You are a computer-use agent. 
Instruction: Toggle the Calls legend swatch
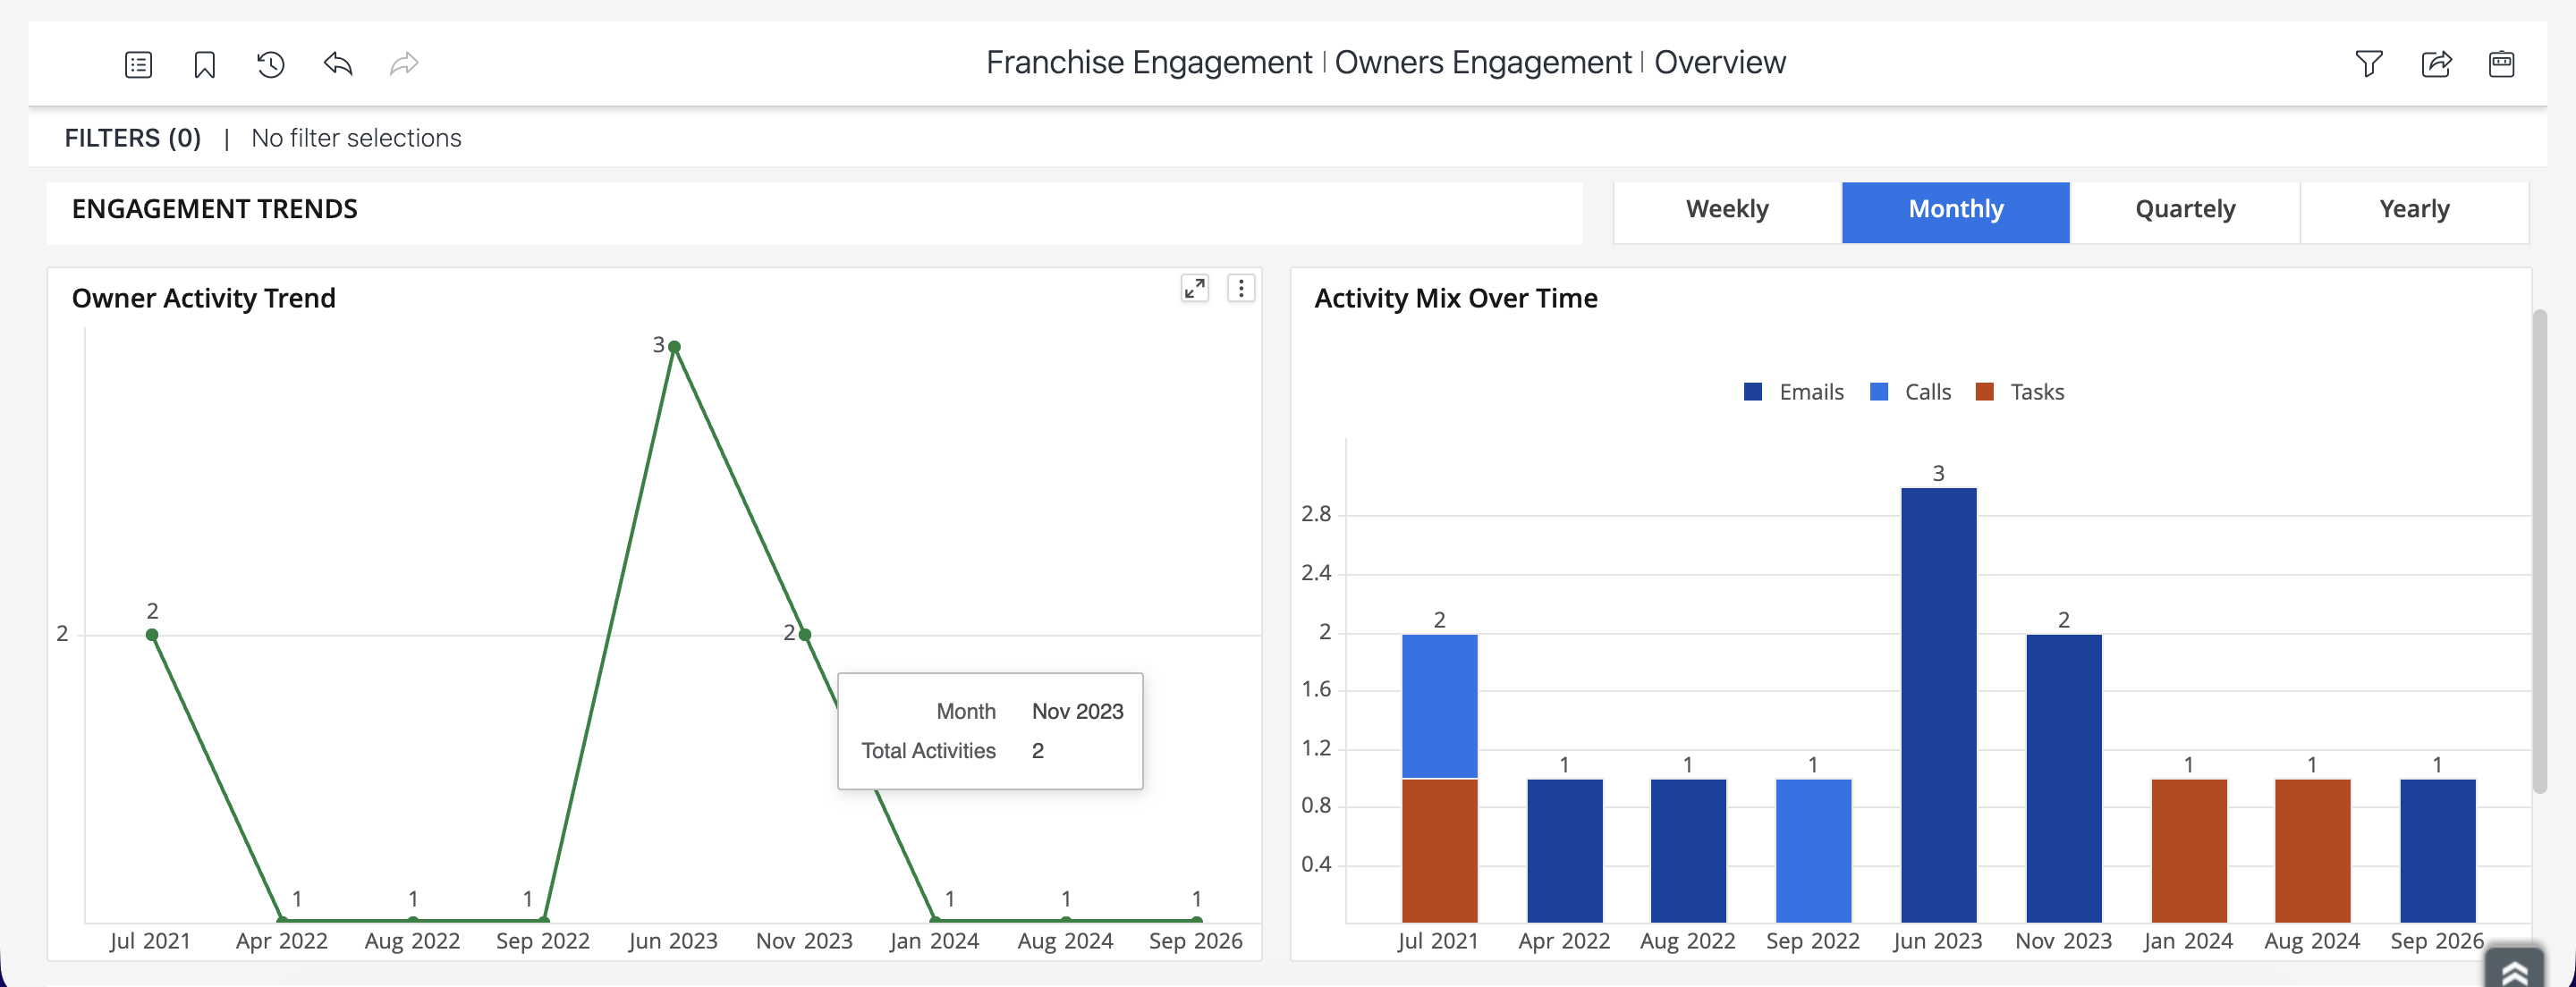(1878, 392)
